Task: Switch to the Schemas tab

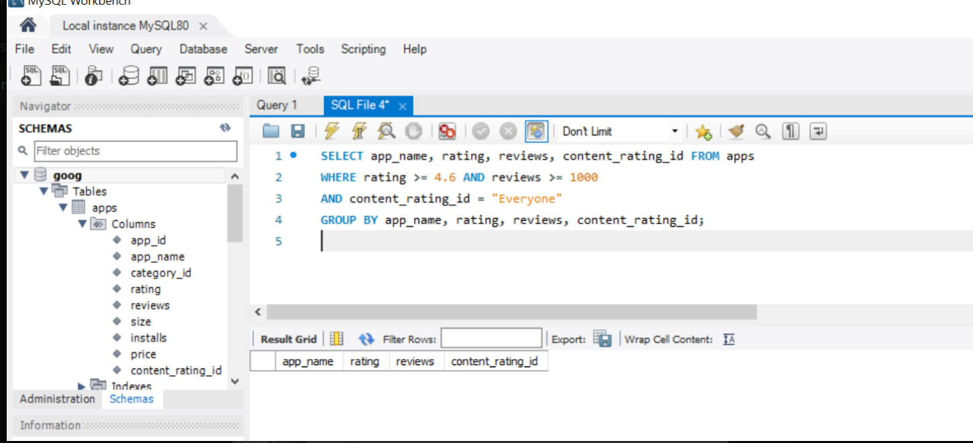Action: click(x=132, y=399)
